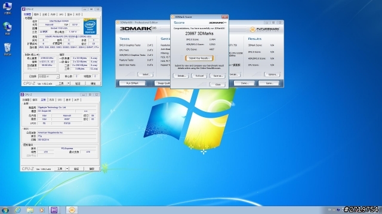Click 'Feature Tests' row in 3DMark06 Tests
Screen dimensions: 382x214
click(x=136, y=60)
